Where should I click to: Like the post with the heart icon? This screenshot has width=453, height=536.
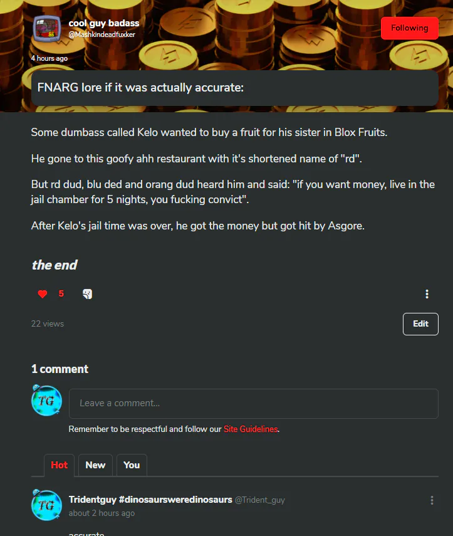tap(43, 294)
